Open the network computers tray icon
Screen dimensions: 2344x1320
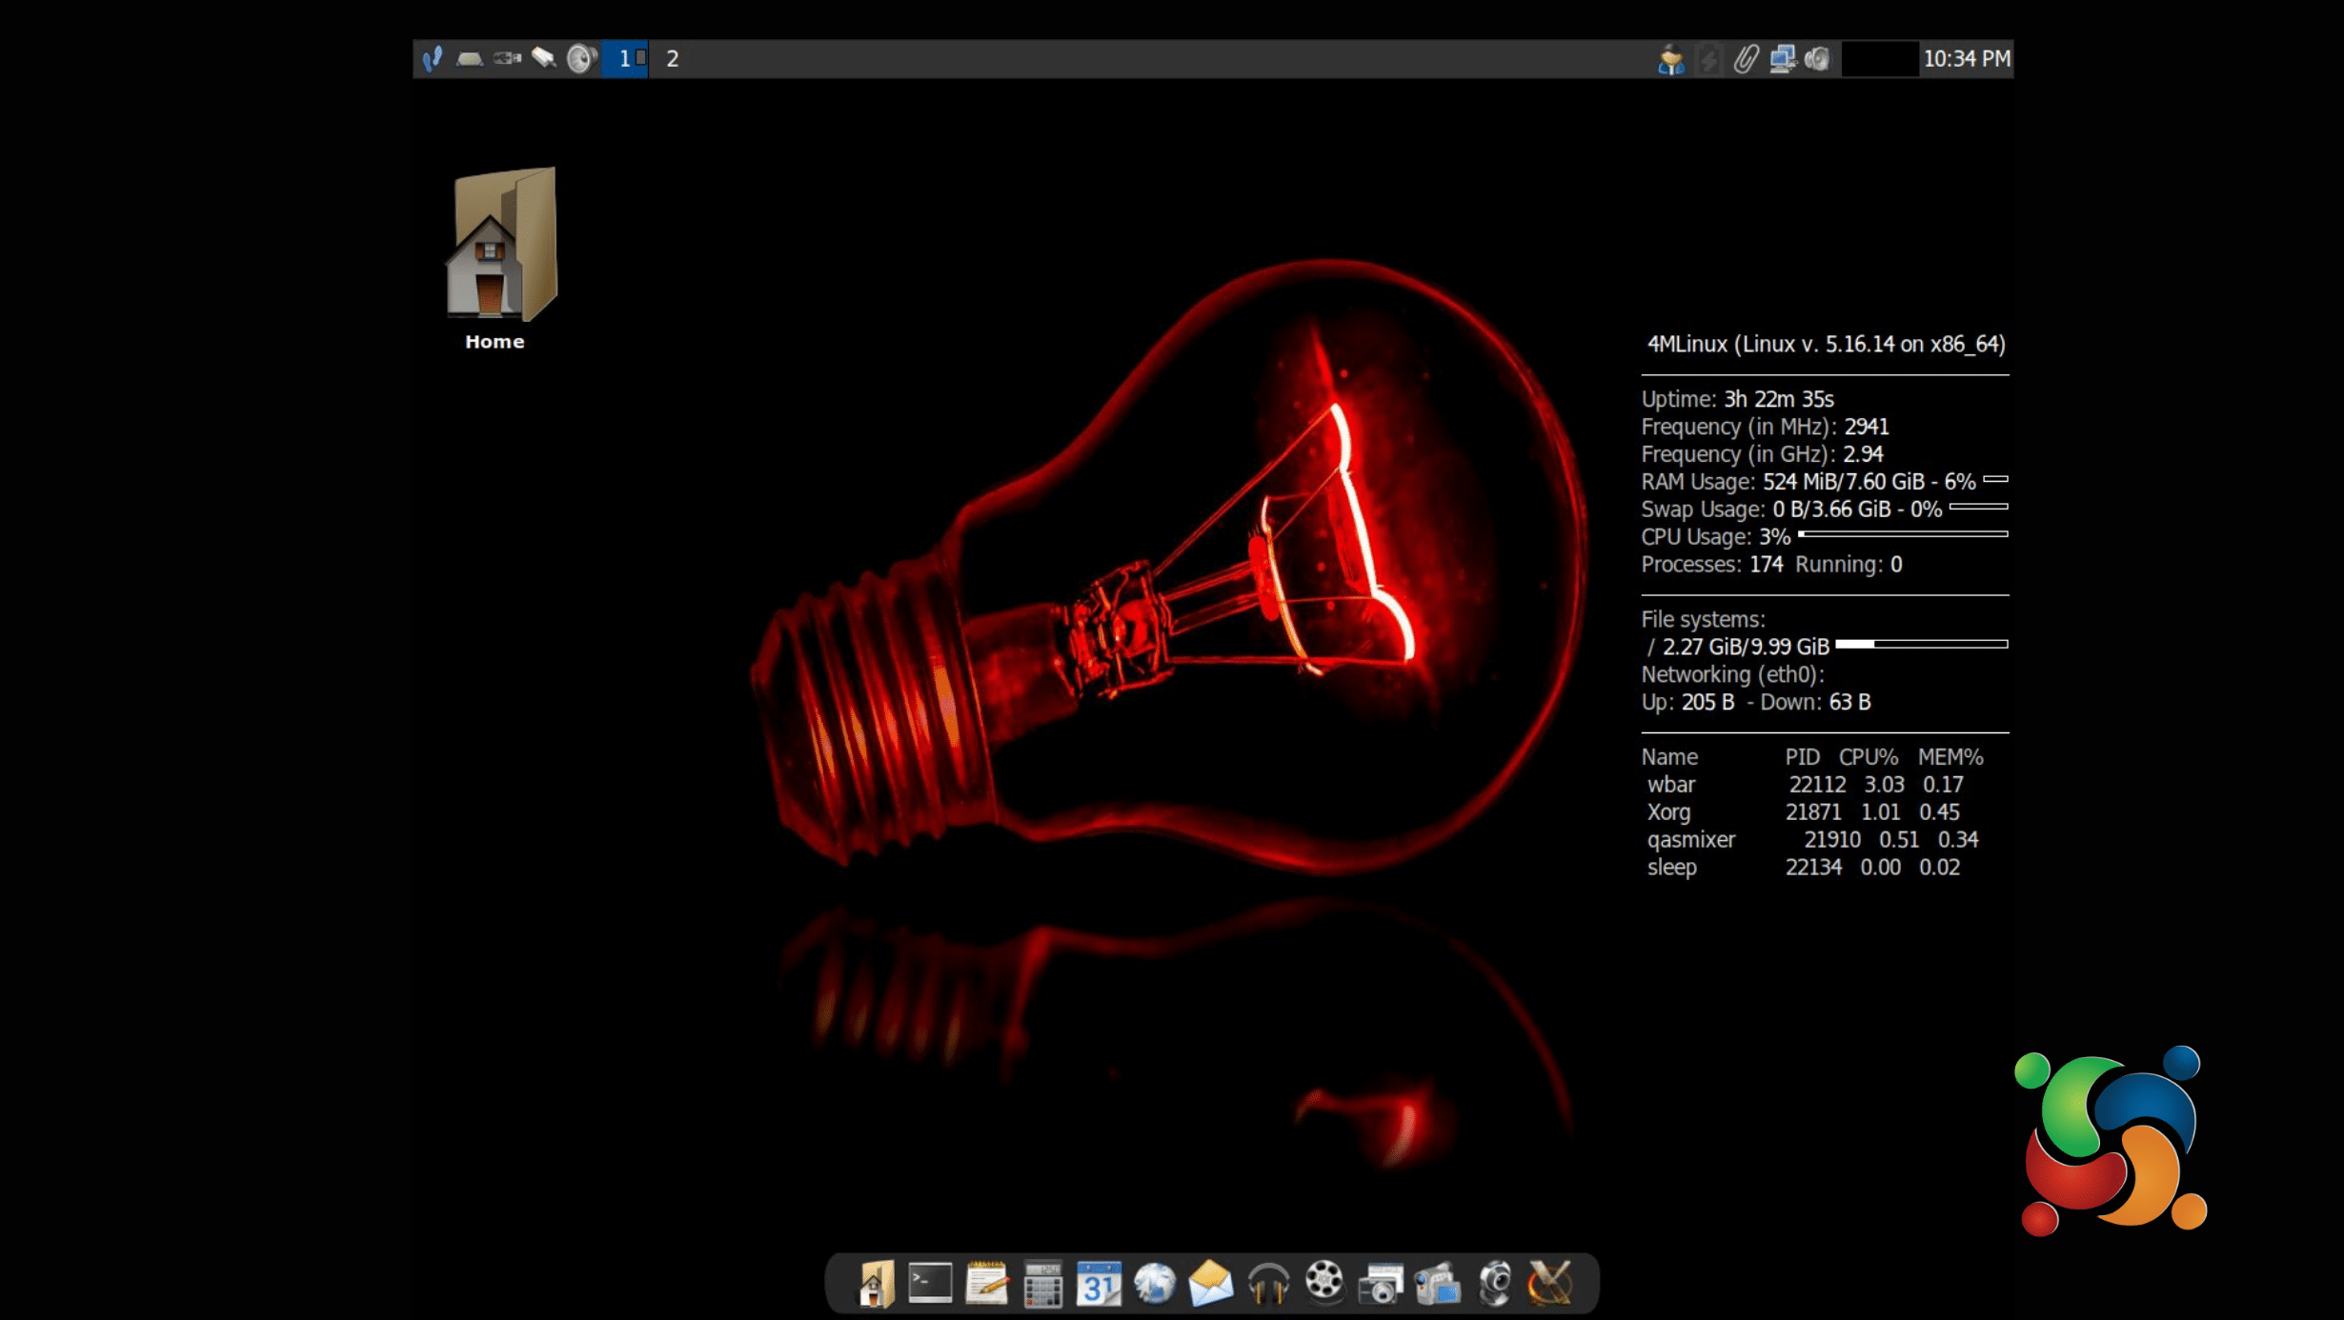pos(1783,59)
